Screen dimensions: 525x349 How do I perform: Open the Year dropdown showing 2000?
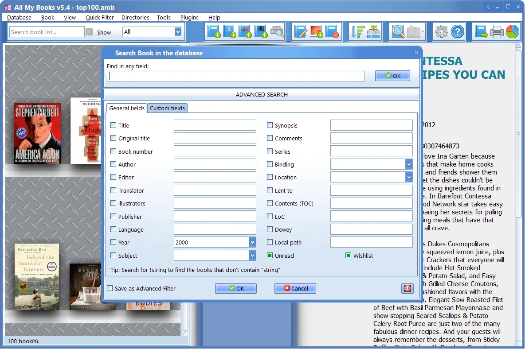pos(252,242)
